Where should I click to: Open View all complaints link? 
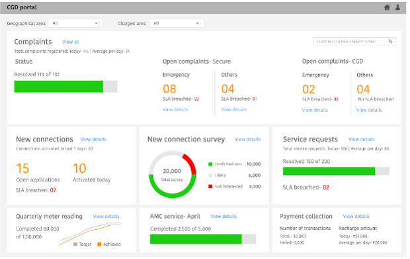point(71,42)
